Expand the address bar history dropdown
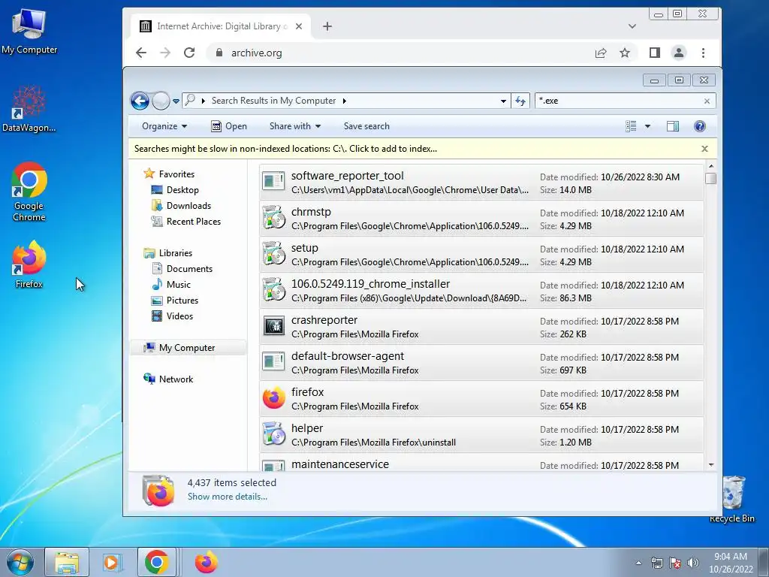The height and width of the screenshot is (577, 769). tap(503, 101)
